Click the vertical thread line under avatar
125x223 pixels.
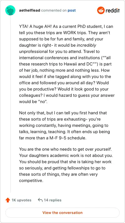[x=10, y=104]
